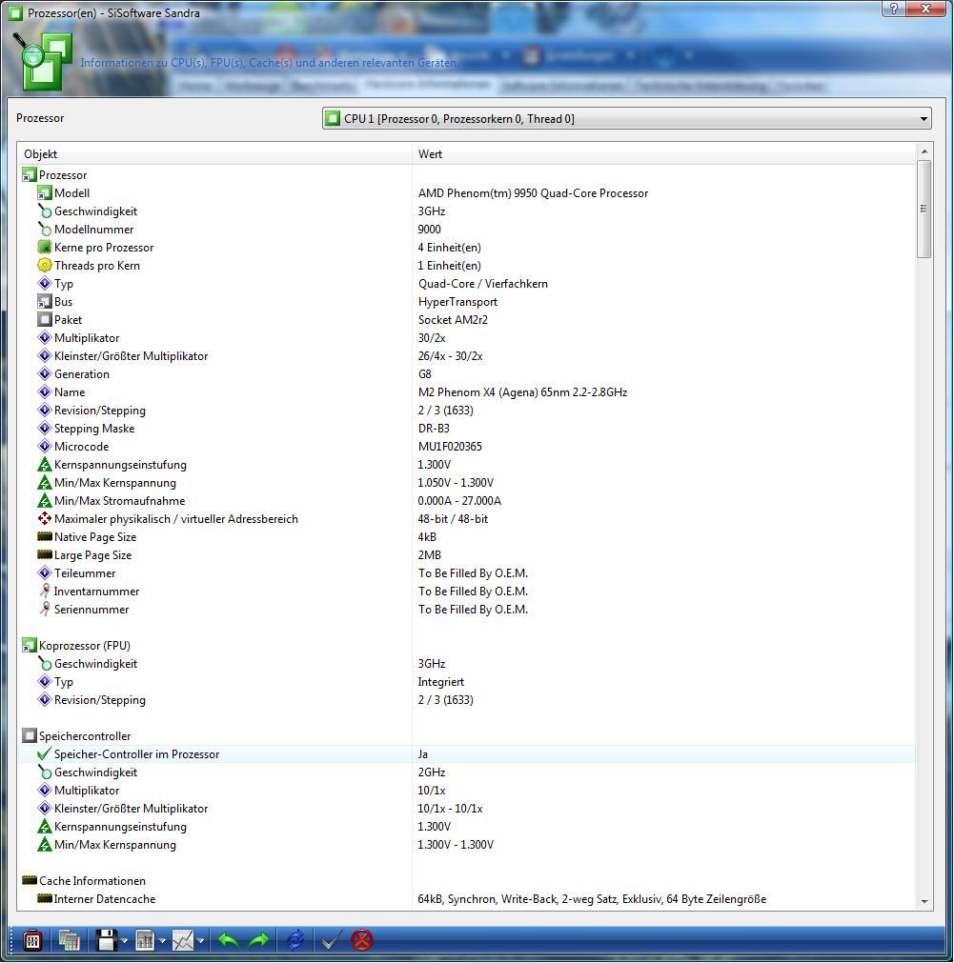The image size is (954, 963).
Task: Select 'Quad-Core / Vierfachkern' value
Action: (x=482, y=284)
